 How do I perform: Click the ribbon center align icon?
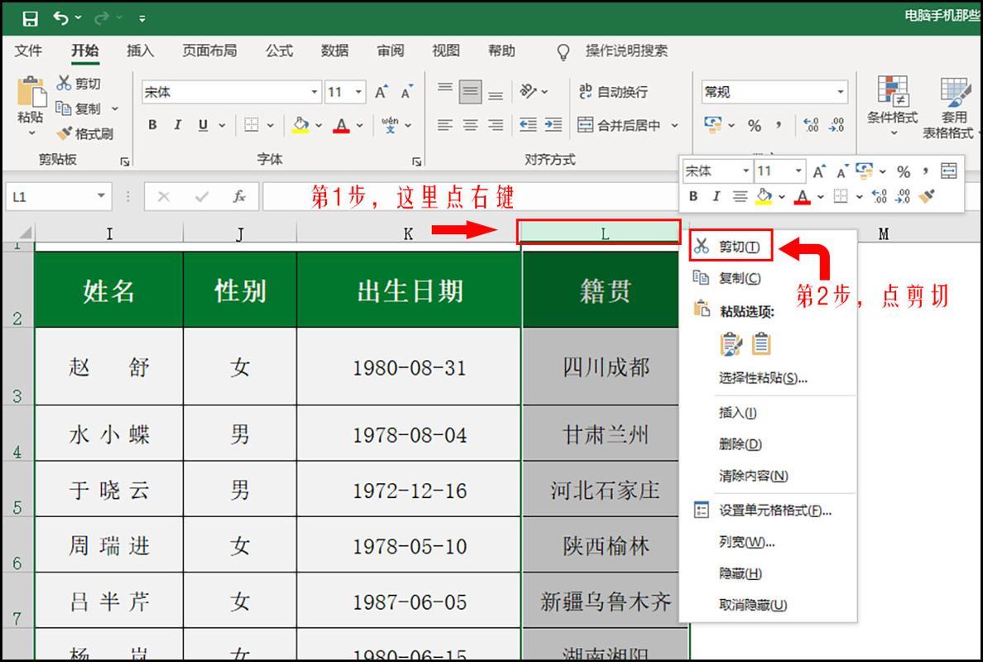coord(470,125)
